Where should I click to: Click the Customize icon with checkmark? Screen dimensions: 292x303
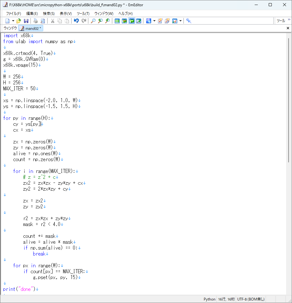point(174,21)
